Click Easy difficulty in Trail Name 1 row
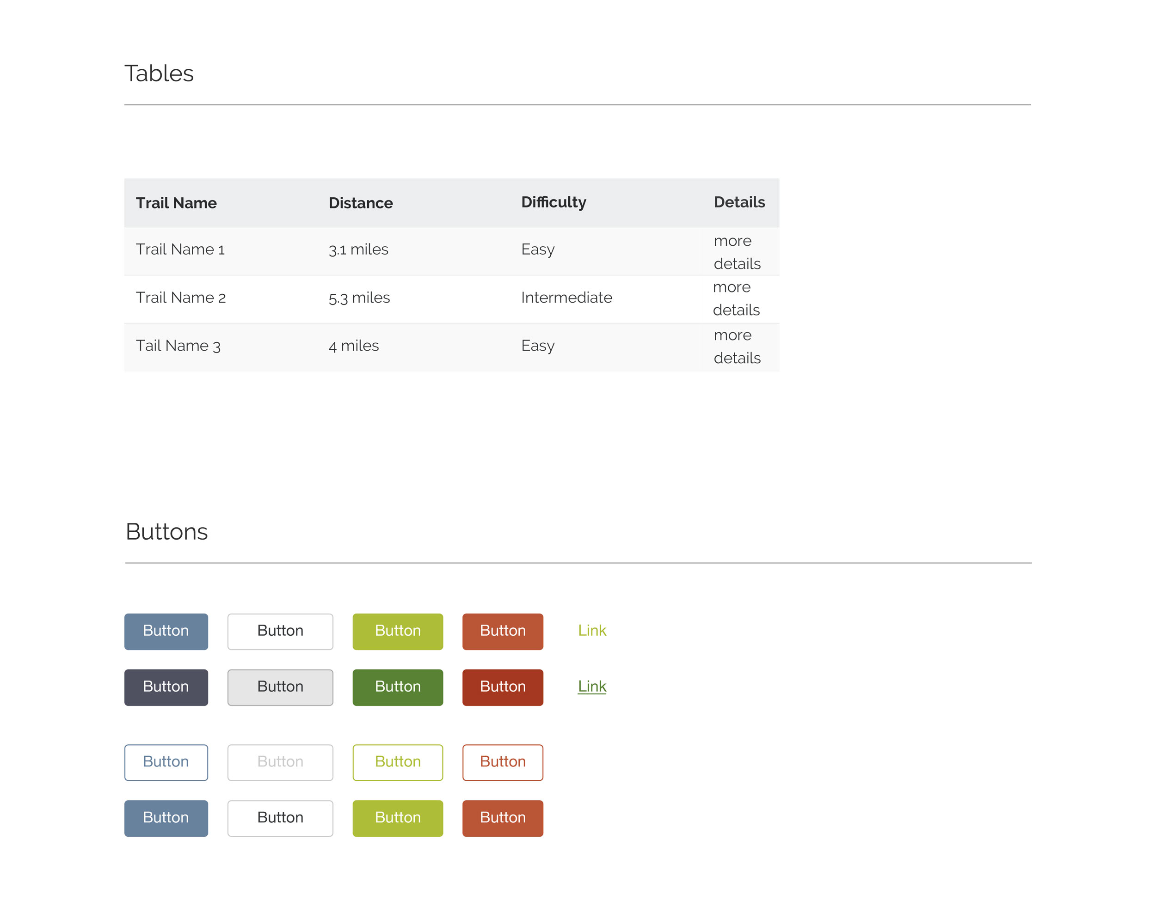This screenshot has width=1156, height=924. point(538,250)
